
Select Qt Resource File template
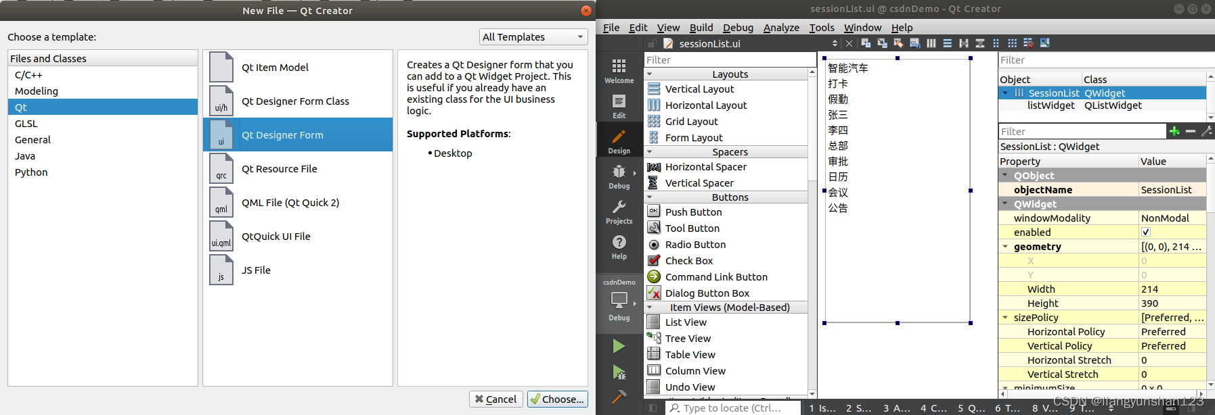pyautogui.click(x=298, y=169)
